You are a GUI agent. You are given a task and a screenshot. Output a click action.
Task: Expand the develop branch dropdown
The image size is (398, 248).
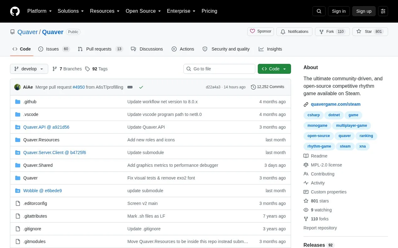tap(29, 69)
